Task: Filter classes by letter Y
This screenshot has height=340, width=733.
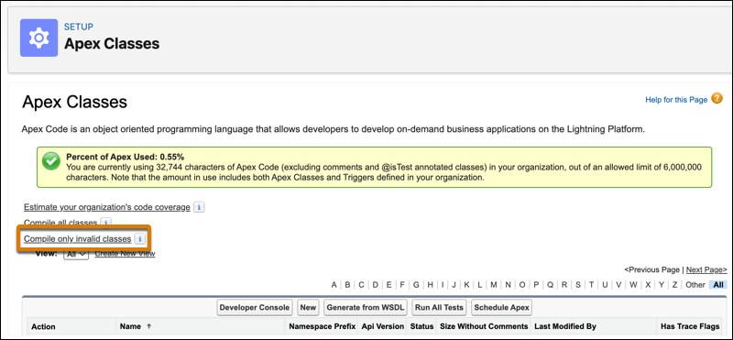Action: [662, 285]
